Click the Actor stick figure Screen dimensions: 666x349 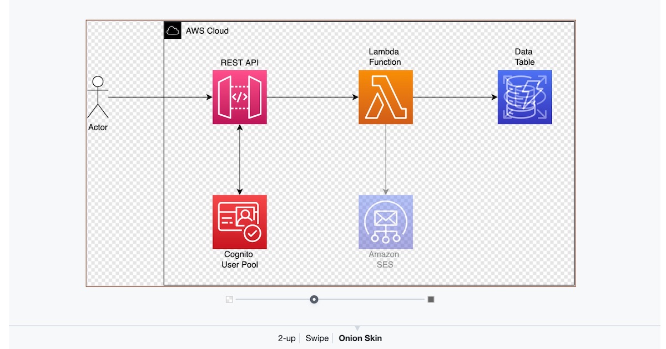tap(98, 97)
